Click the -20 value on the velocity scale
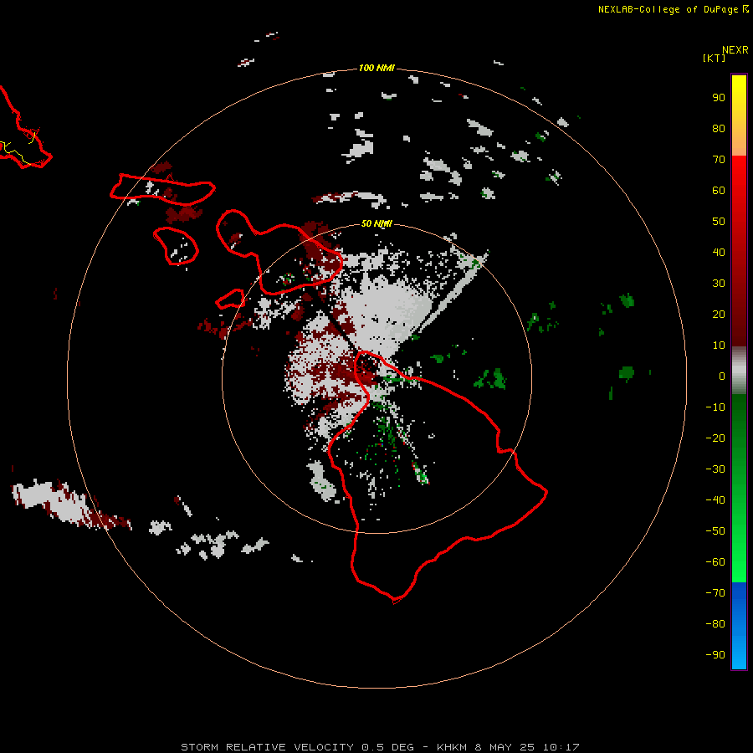 715,438
